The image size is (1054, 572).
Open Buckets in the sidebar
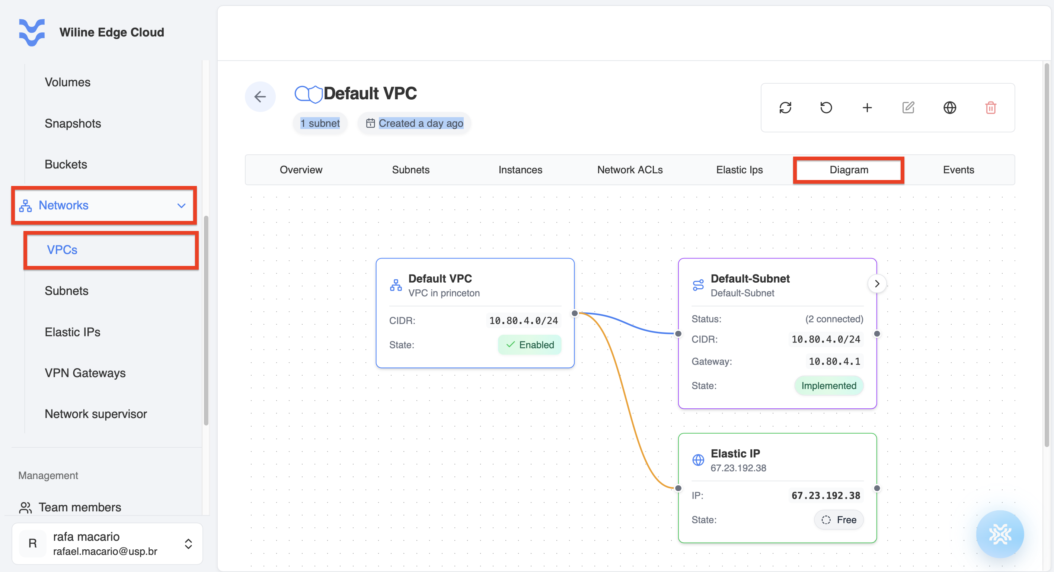click(66, 164)
